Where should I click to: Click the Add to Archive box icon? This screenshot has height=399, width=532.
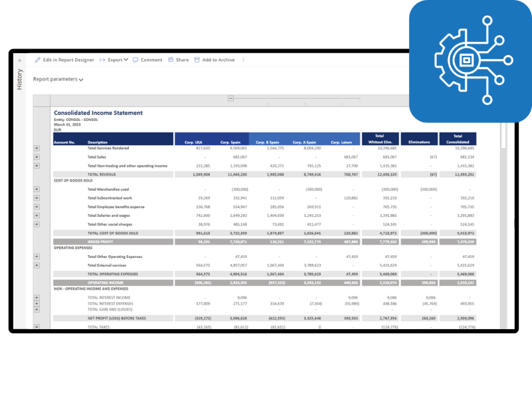click(197, 60)
